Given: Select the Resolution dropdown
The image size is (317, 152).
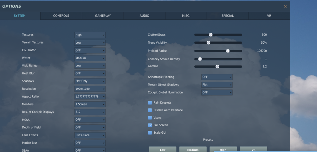Looking at the screenshot, I should pos(90,89).
